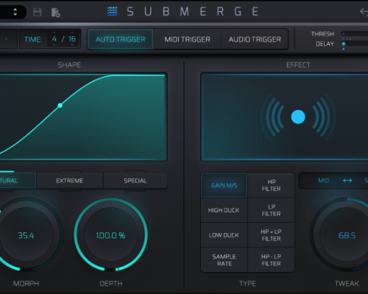Increase the time denominator 16 with up arrow
Viewport: 368px width, 294px height.
coord(72,32)
